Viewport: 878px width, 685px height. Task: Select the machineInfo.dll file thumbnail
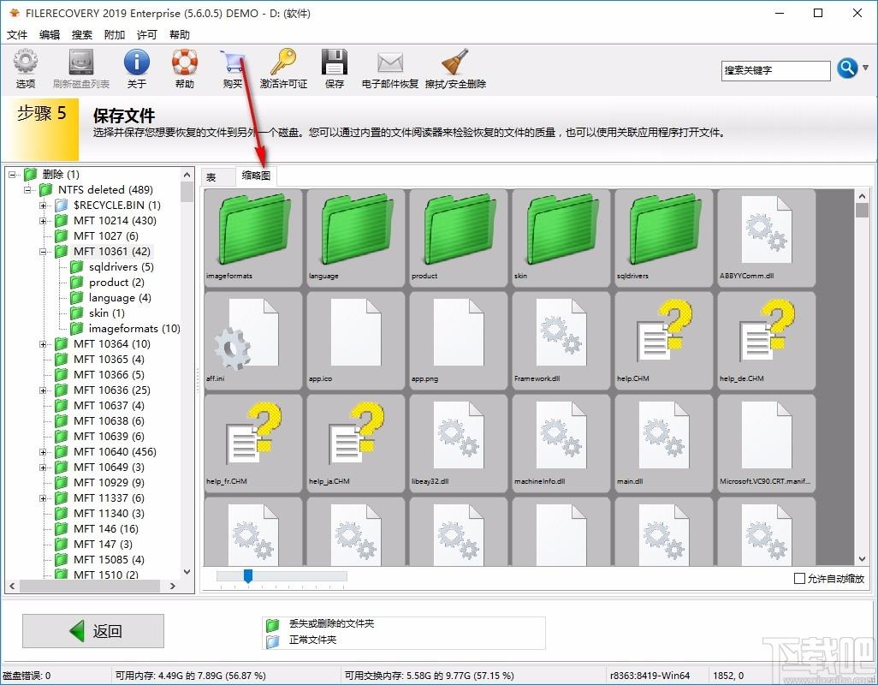click(x=561, y=444)
